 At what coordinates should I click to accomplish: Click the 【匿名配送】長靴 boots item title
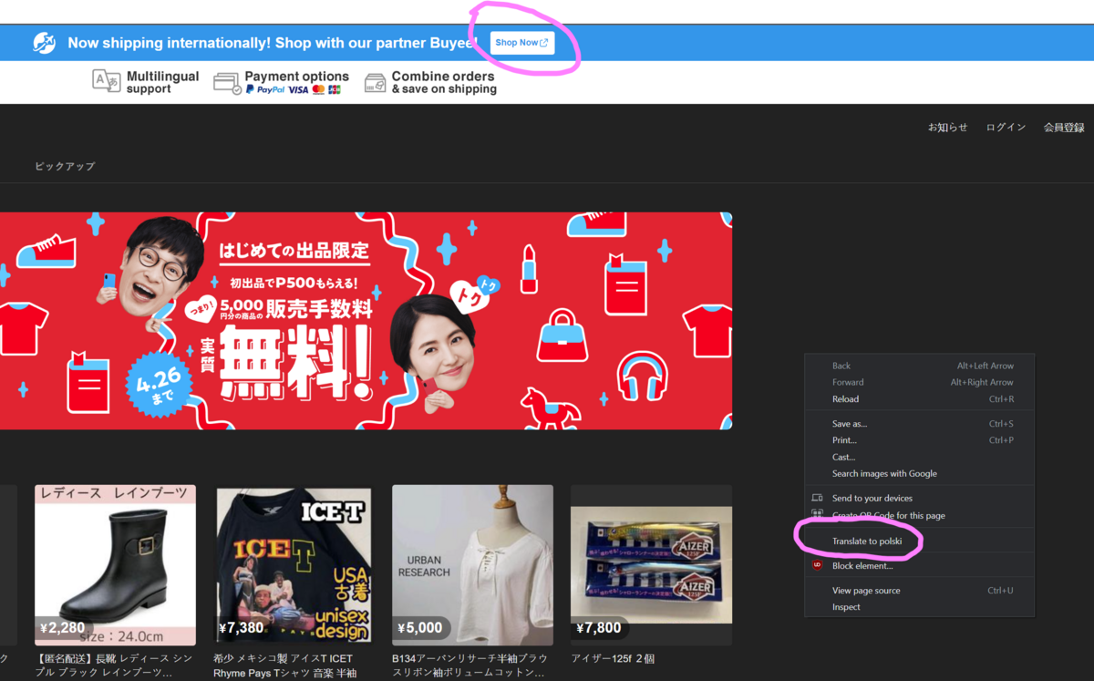tap(113, 666)
